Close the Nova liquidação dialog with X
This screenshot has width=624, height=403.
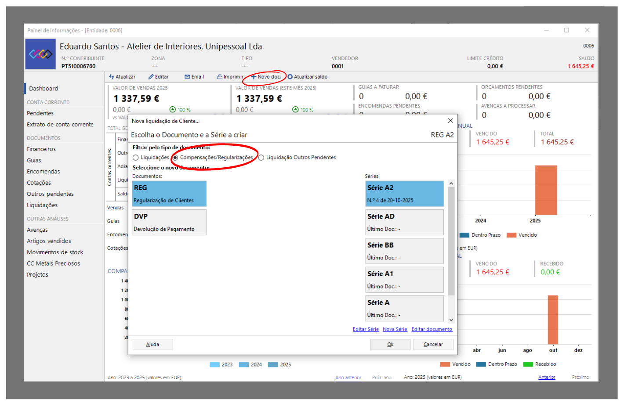point(450,121)
